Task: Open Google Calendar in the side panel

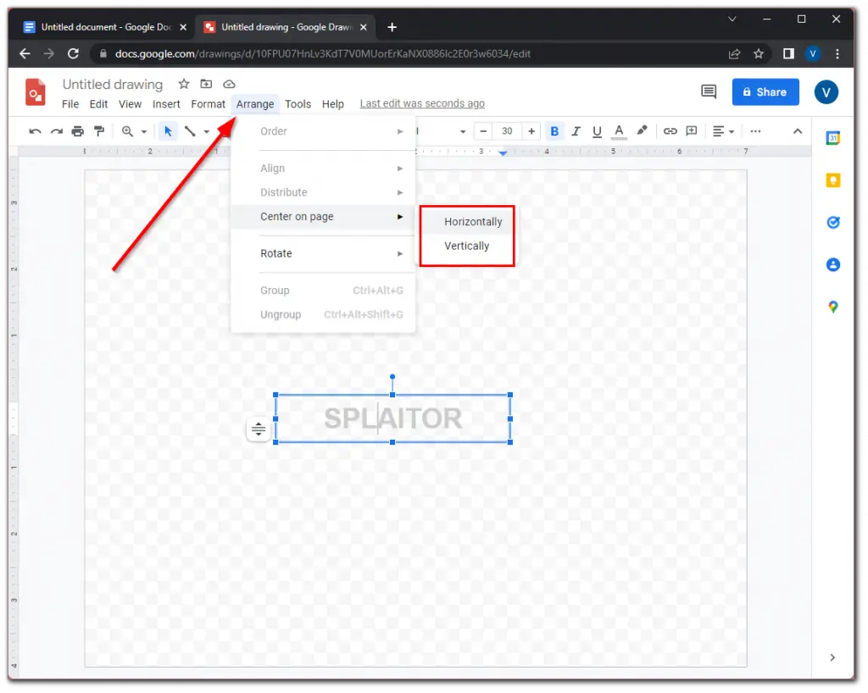Action: tap(832, 137)
